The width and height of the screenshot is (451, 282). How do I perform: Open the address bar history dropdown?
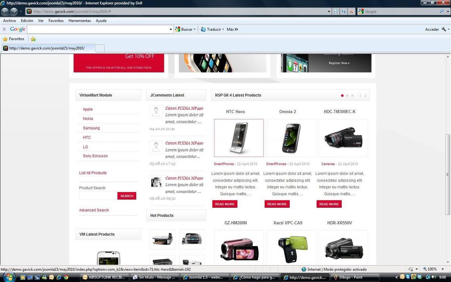[329, 11]
